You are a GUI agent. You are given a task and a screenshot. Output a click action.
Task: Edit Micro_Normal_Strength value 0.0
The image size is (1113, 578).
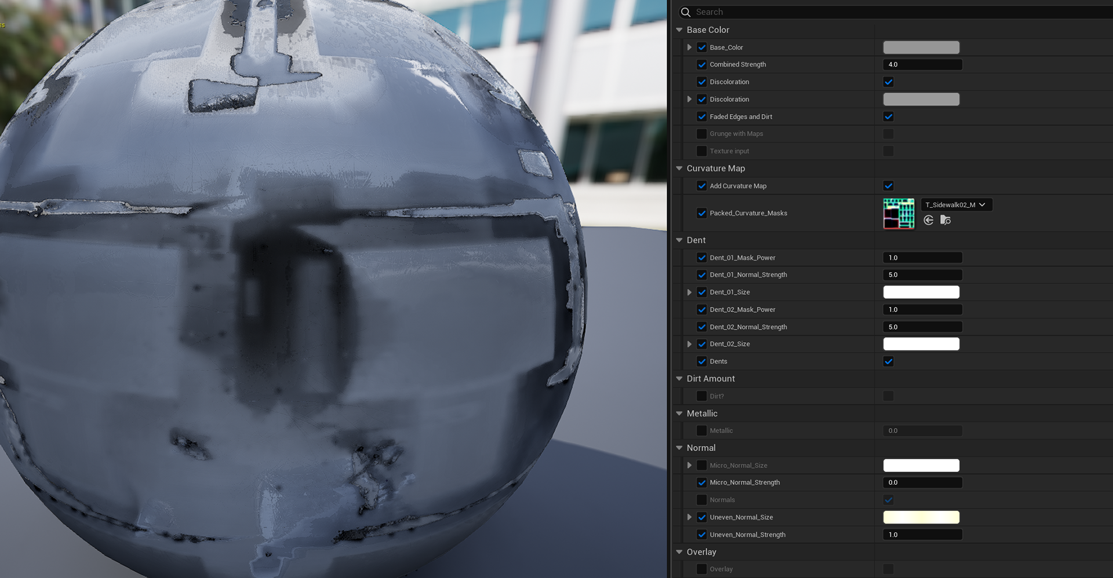[x=923, y=482]
